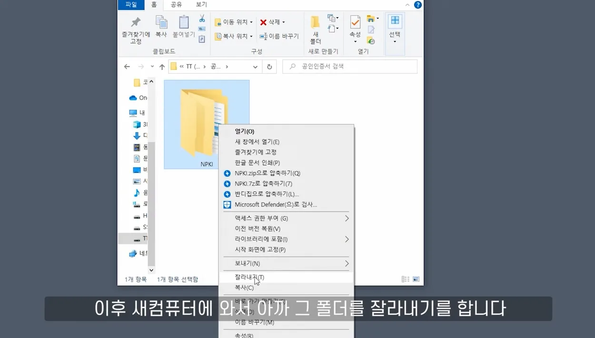Viewport: 595px width, 338px height.
Task: Select the 내 PC monitor icon in sidebar
Action: (133, 113)
